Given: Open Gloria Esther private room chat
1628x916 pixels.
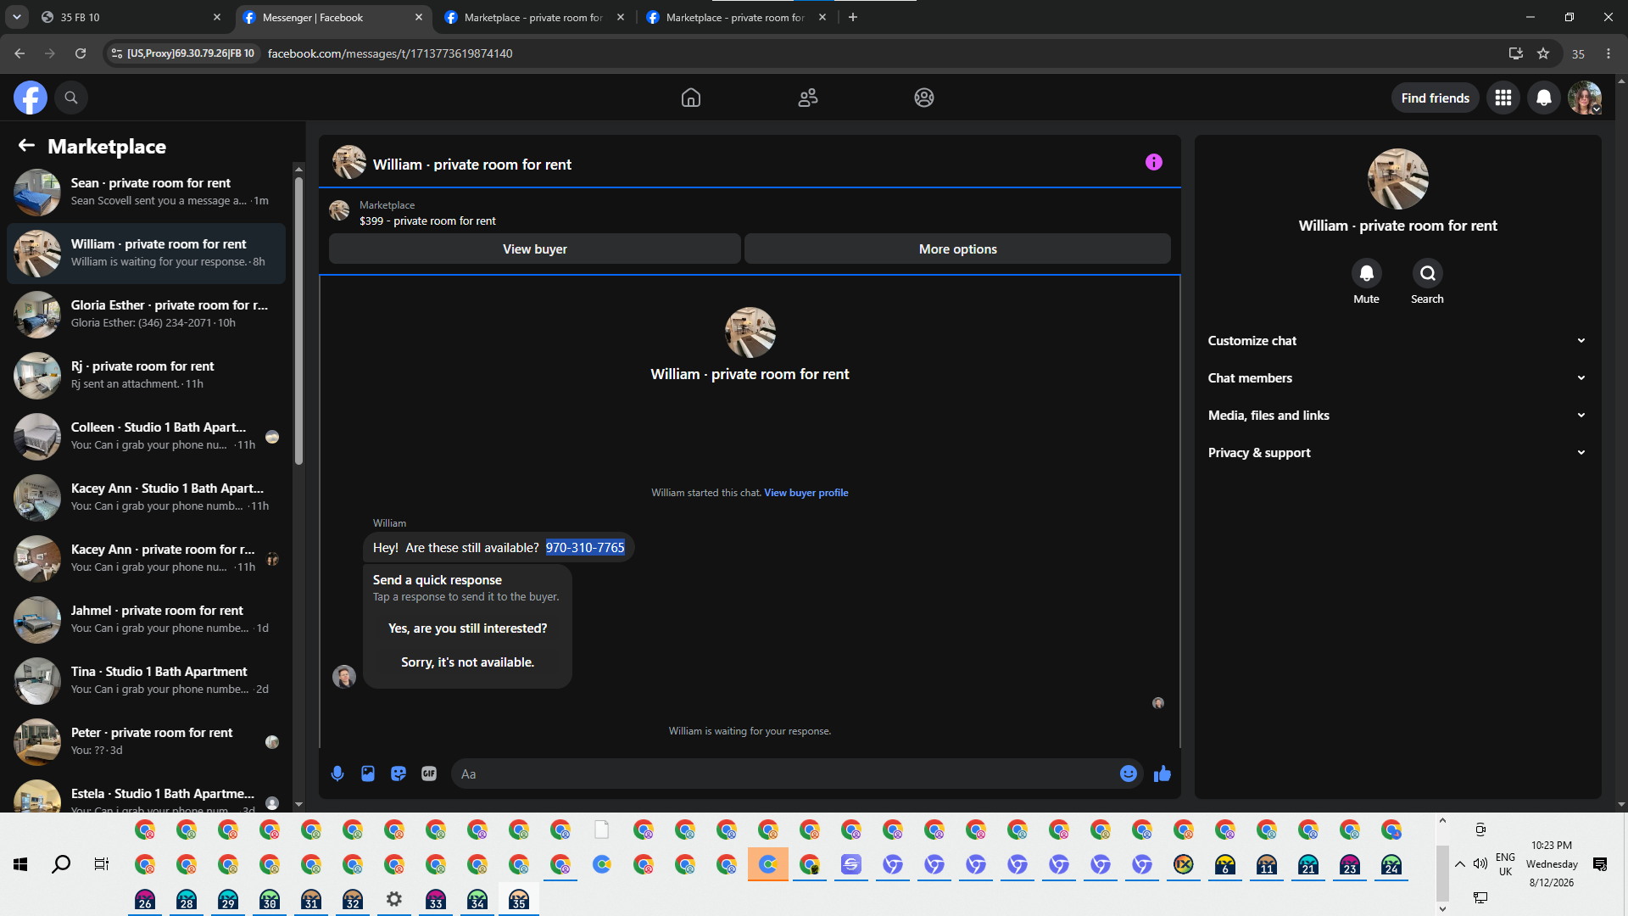Looking at the screenshot, I should pos(146,314).
